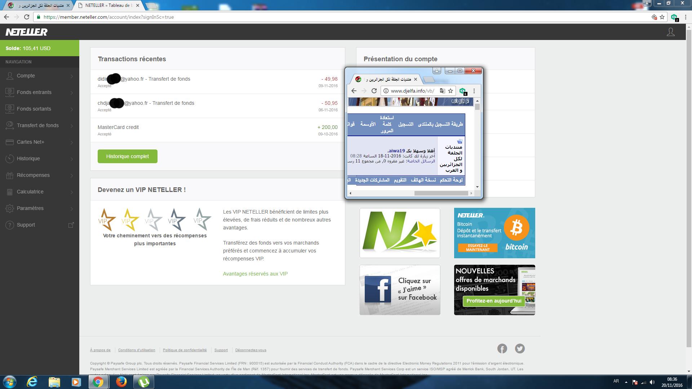Open the Compte navigation item
This screenshot has height=389, width=692.
click(40, 76)
